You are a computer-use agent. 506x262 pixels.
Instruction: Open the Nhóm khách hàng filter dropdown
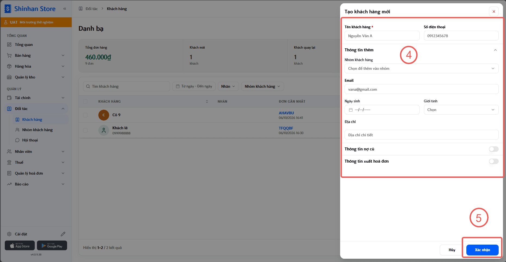262,86
